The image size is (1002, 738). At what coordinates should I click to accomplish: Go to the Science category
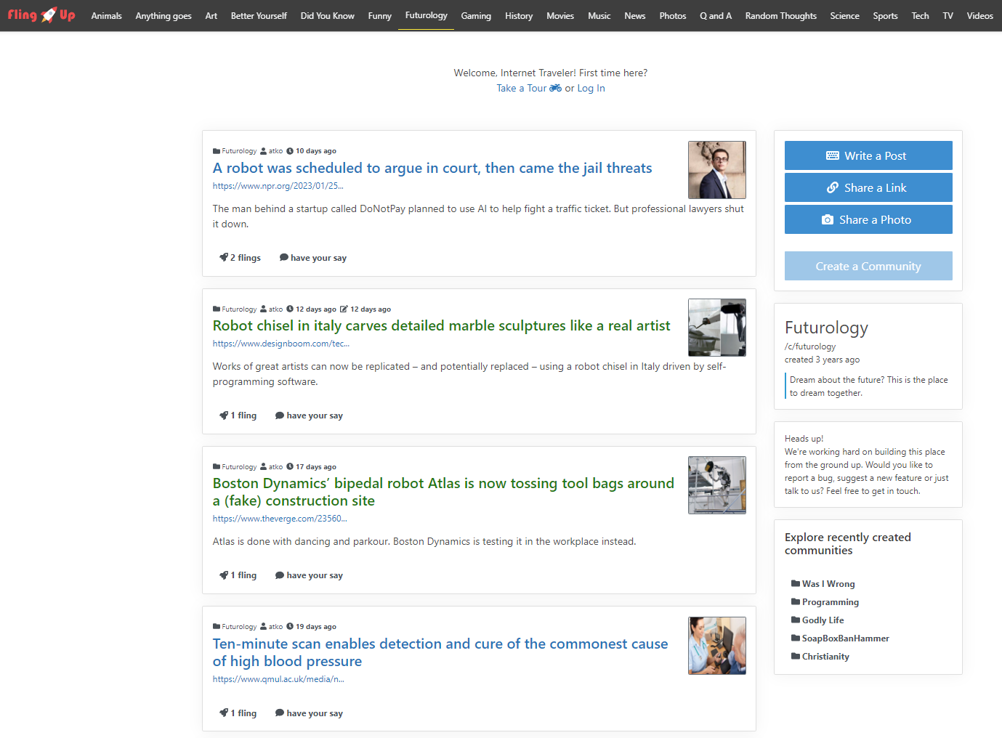[845, 15]
